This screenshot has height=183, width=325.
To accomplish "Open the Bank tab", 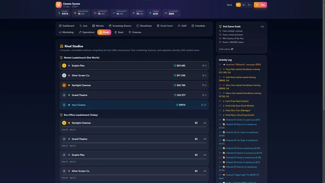I will click(119, 32).
